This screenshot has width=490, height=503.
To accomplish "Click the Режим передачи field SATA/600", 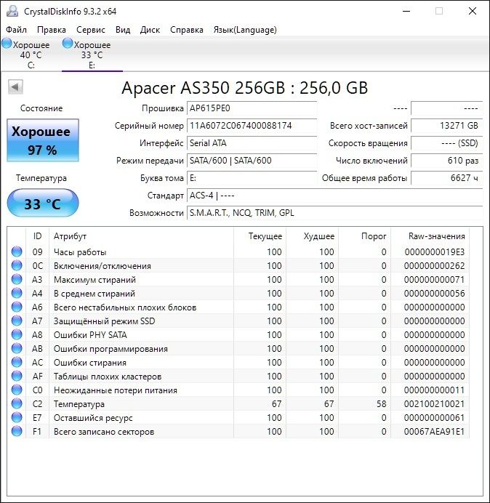I will [252, 161].
